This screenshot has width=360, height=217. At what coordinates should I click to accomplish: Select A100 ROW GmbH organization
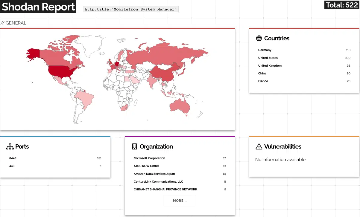pos(146,166)
